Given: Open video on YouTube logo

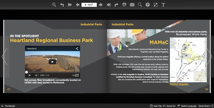Looking at the screenshot, I should click(75, 75).
